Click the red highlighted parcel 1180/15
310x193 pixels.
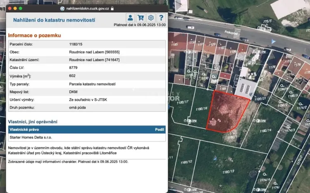click(x=227, y=112)
